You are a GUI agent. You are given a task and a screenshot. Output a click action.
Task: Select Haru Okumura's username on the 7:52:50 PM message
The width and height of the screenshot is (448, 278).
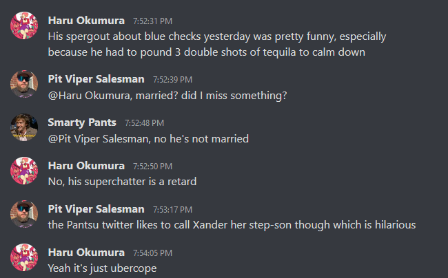coord(86,166)
